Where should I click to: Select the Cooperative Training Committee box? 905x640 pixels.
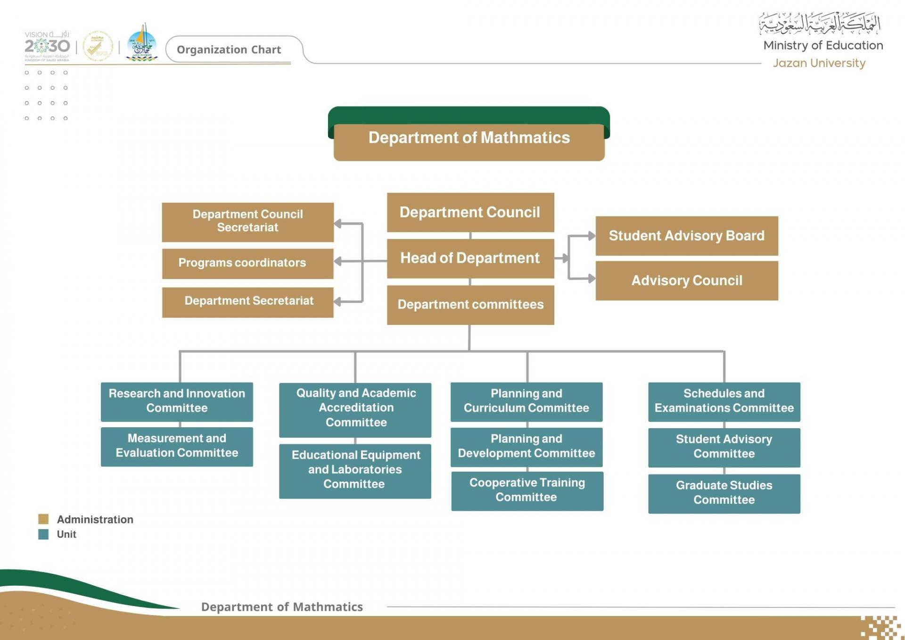(527, 490)
